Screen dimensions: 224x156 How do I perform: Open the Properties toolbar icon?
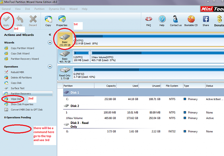pyautogui.click(x=62, y=19)
